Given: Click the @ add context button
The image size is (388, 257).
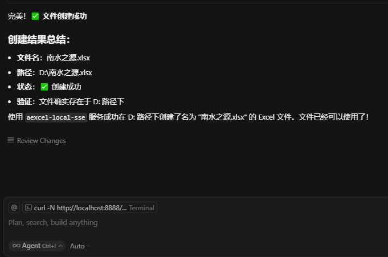Looking at the screenshot, I should 14,207.
